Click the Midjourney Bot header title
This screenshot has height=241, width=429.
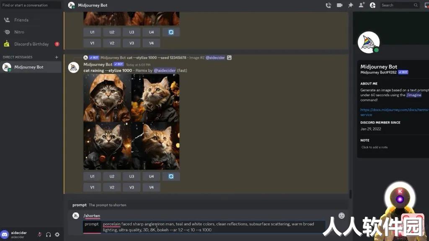click(93, 5)
